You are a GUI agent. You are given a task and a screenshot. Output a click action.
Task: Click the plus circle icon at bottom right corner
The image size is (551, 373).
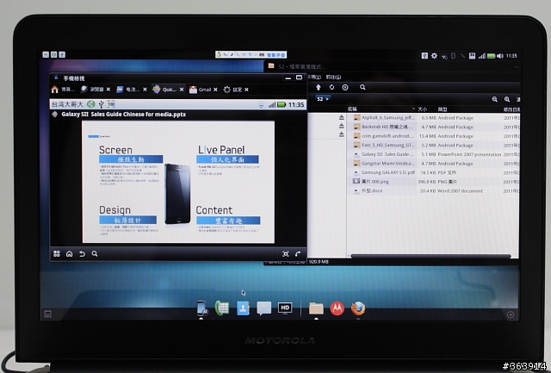point(511,314)
